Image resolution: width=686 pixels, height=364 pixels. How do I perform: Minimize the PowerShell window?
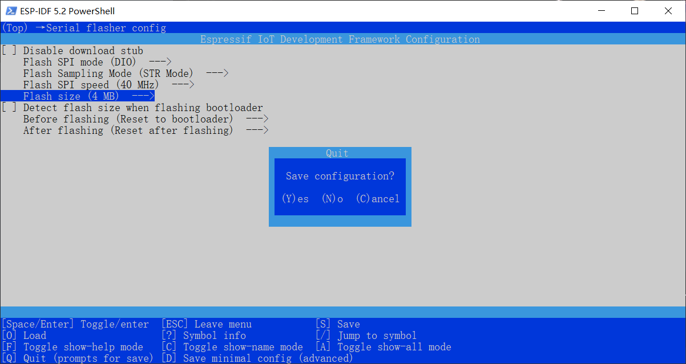tap(602, 11)
